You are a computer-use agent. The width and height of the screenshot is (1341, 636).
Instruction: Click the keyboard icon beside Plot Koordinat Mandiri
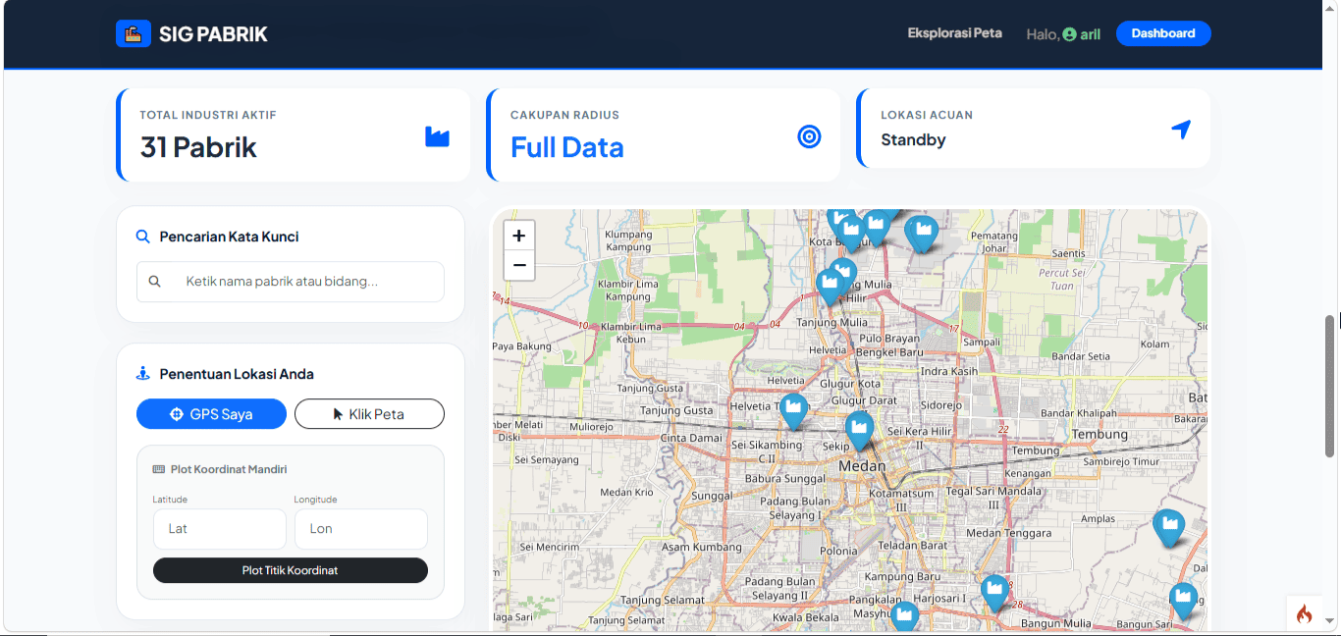click(x=159, y=469)
